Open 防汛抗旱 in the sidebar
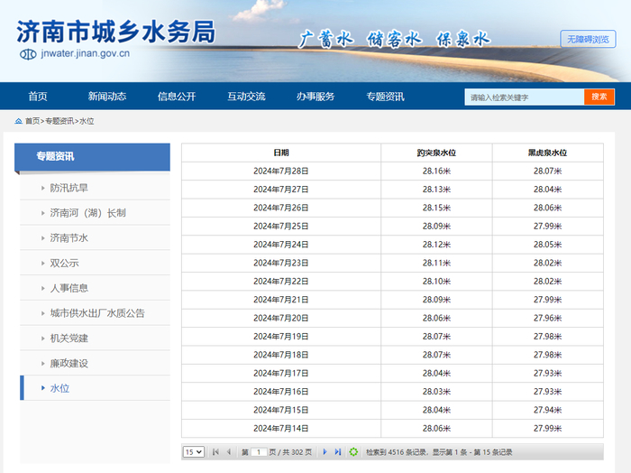Viewport: 631px width, 473px height. pyautogui.click(x=69, y=188)
